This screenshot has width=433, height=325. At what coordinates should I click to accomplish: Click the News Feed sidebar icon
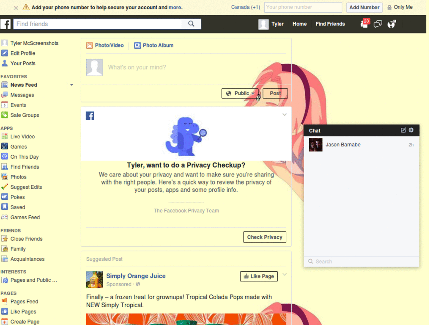point(4,85)
